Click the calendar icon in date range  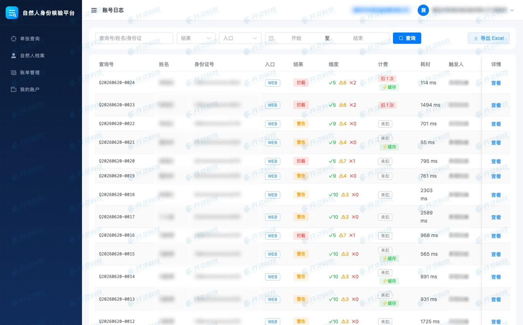tap(271, 38)
